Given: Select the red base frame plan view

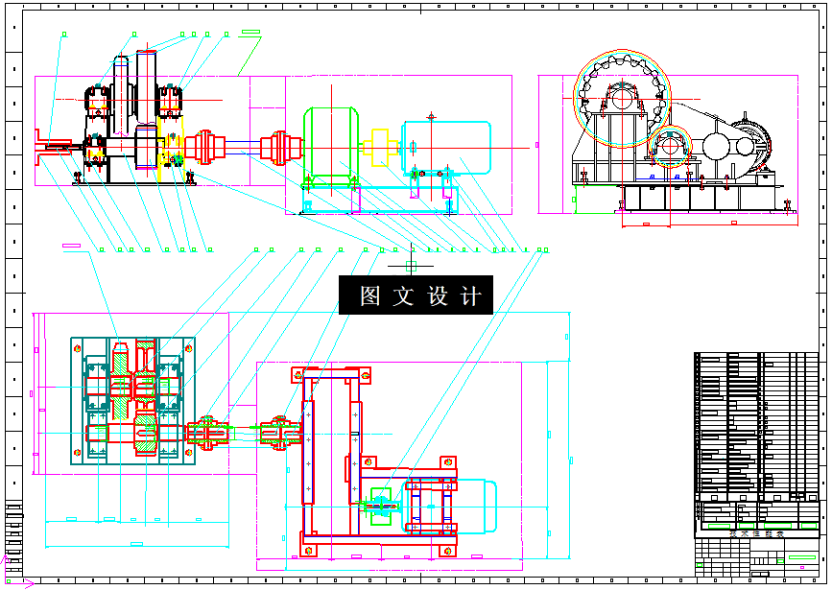Looking at the screenshot, I should click(374, 461).
